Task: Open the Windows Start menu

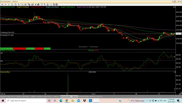Action: (x=3, y=101)
